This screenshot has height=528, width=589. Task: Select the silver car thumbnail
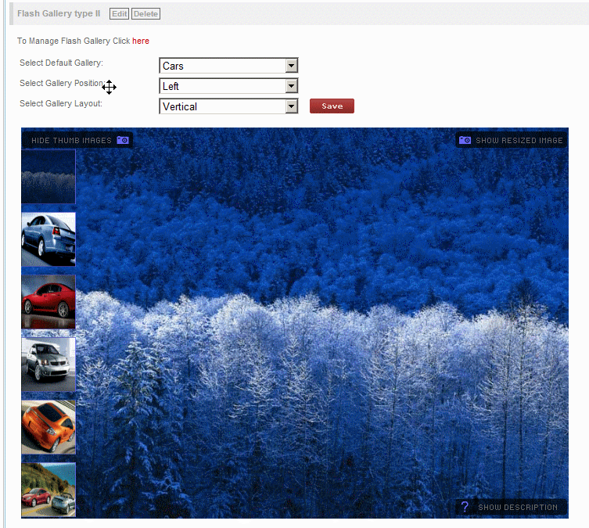pos(48,365)
